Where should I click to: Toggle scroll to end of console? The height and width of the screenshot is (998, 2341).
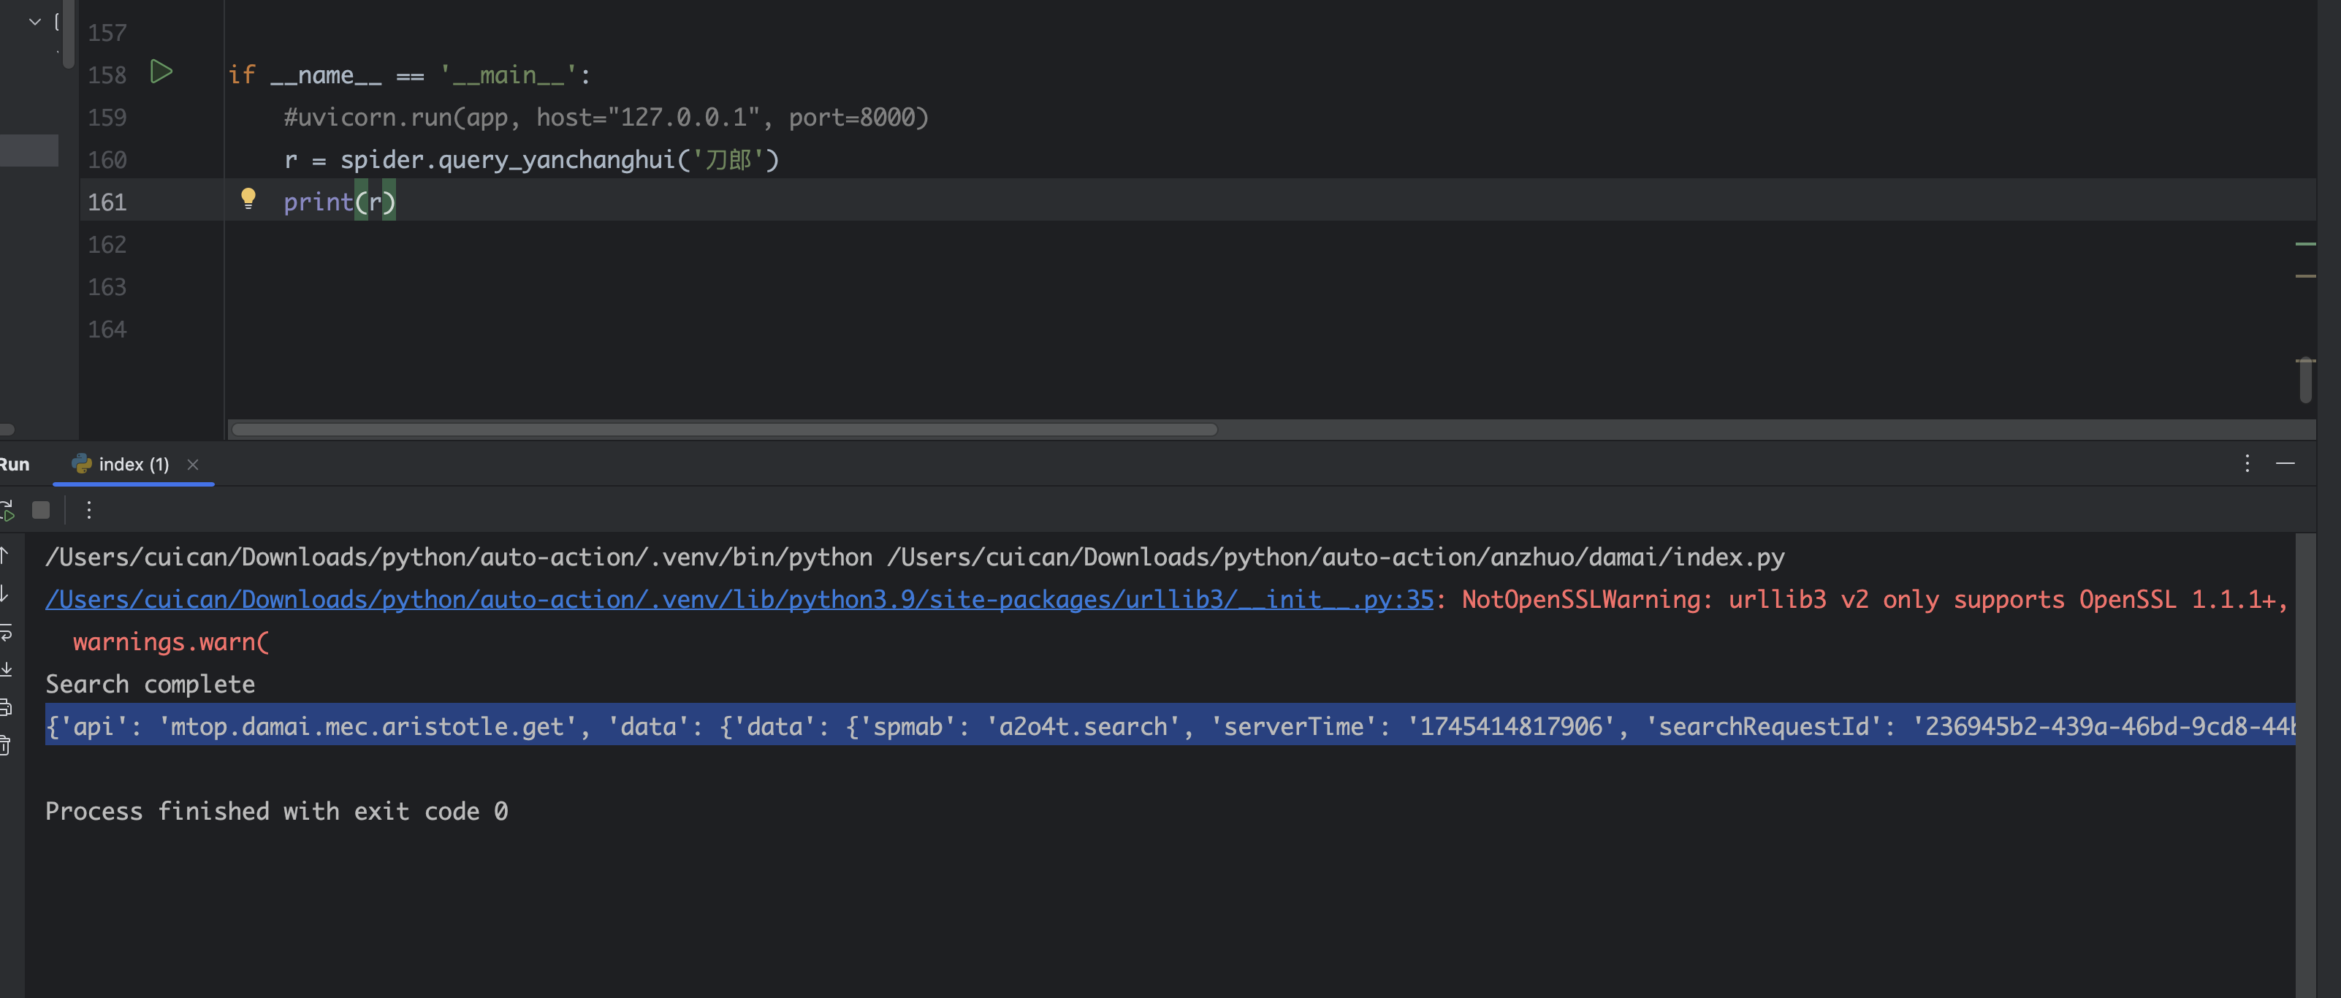tap(4, 670)
